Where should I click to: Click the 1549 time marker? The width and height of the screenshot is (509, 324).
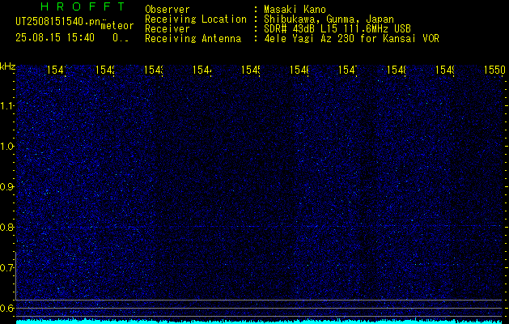445,70
